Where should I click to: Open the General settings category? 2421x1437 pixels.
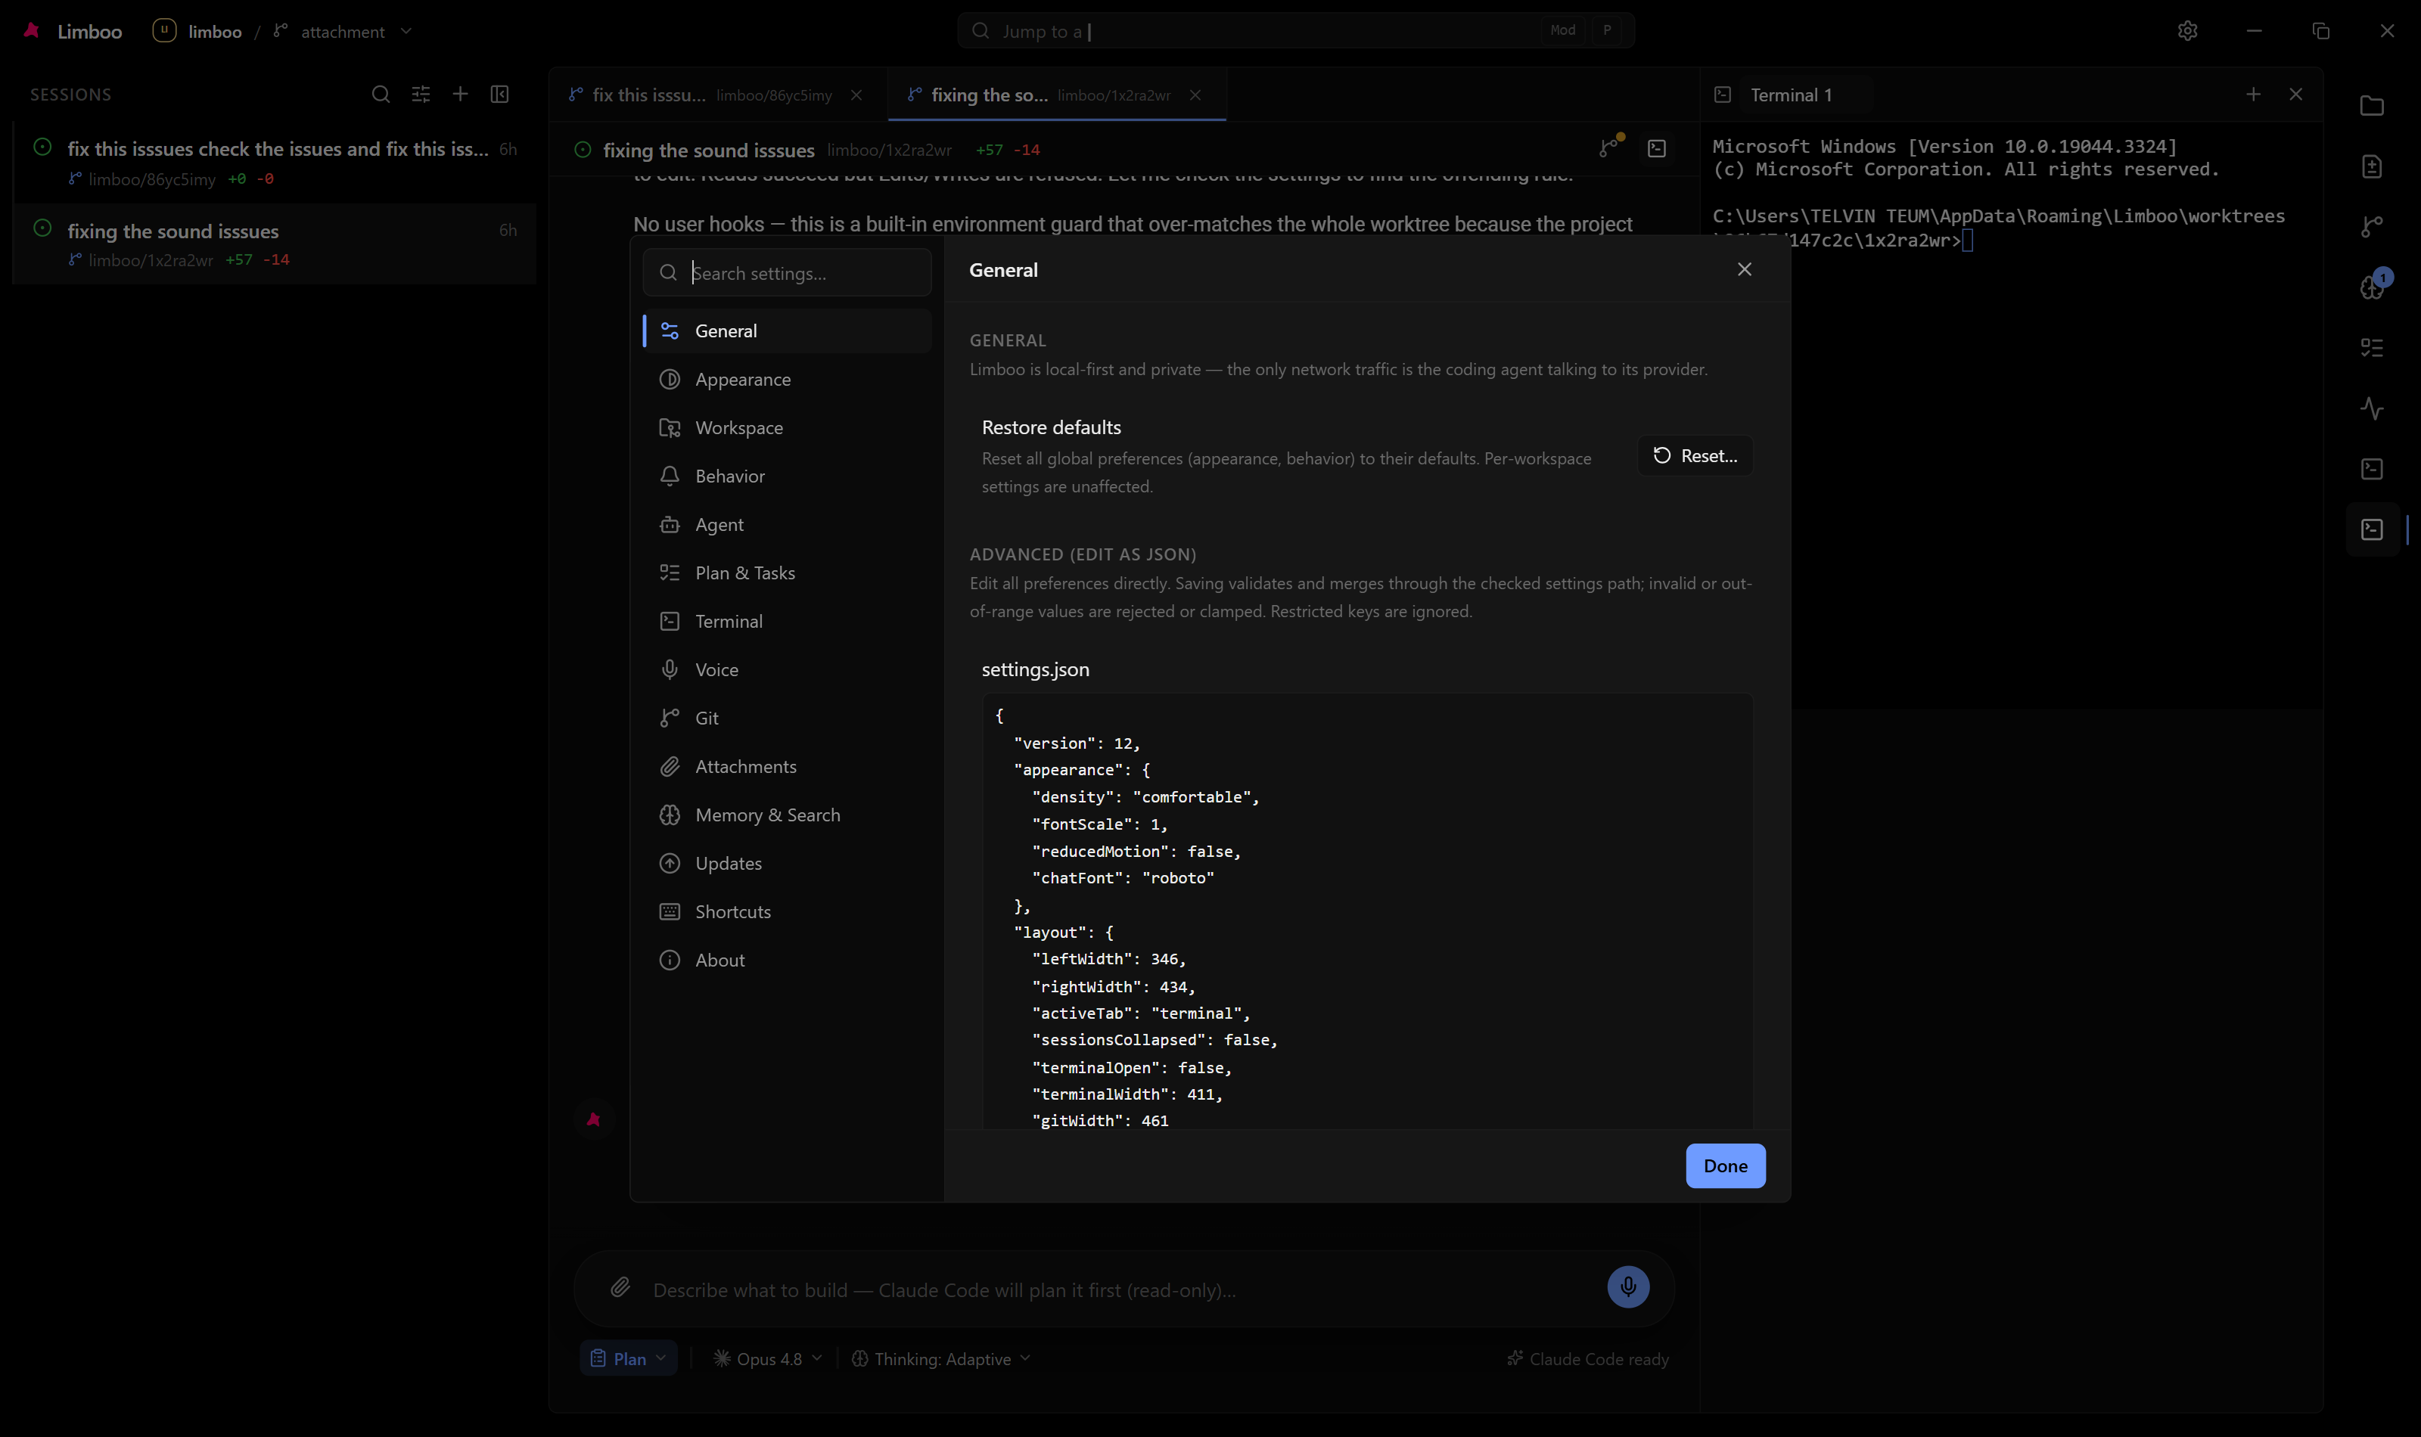[786, 331]
